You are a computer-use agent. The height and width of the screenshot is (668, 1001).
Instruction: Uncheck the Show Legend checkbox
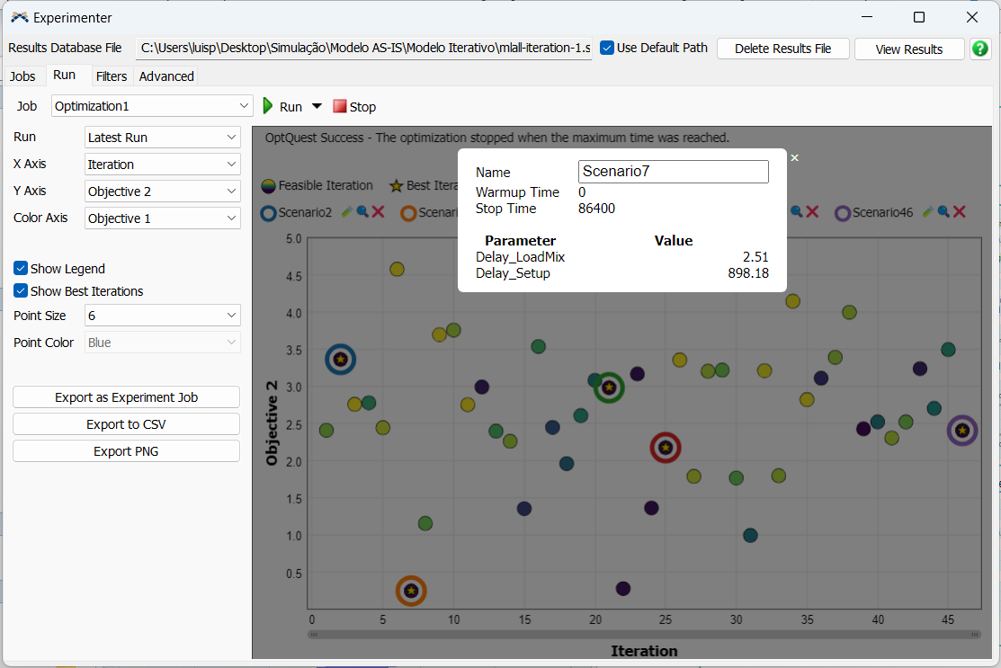21,268
